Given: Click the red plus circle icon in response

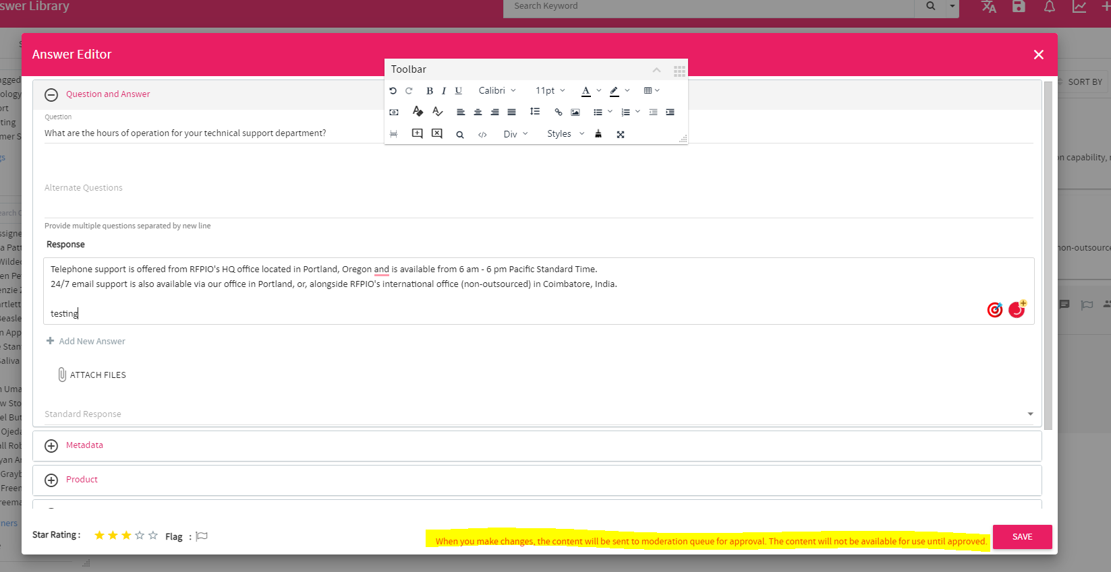Looking at the screenshot, I should pyautogui.click(x=1017, y=309).
